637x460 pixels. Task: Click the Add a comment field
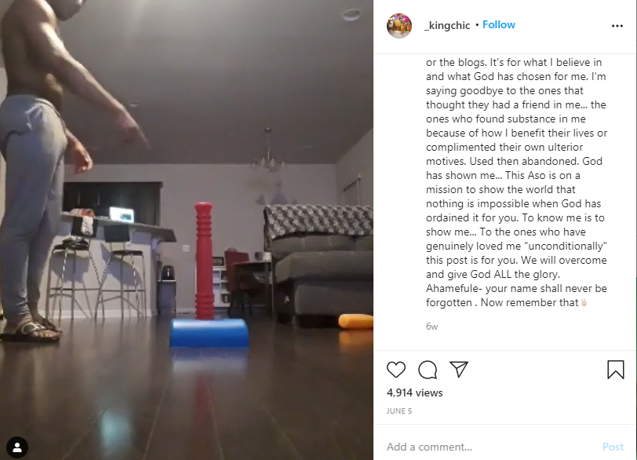pyautogui.click(x=492, y=447)
